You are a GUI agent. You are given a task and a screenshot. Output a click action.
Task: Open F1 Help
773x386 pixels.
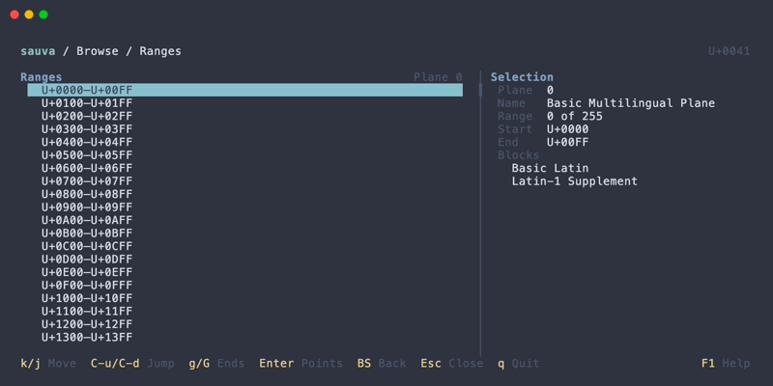(x=726, y=364)
